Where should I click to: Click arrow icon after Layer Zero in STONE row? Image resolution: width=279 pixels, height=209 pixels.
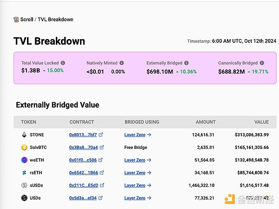(149, 135)
